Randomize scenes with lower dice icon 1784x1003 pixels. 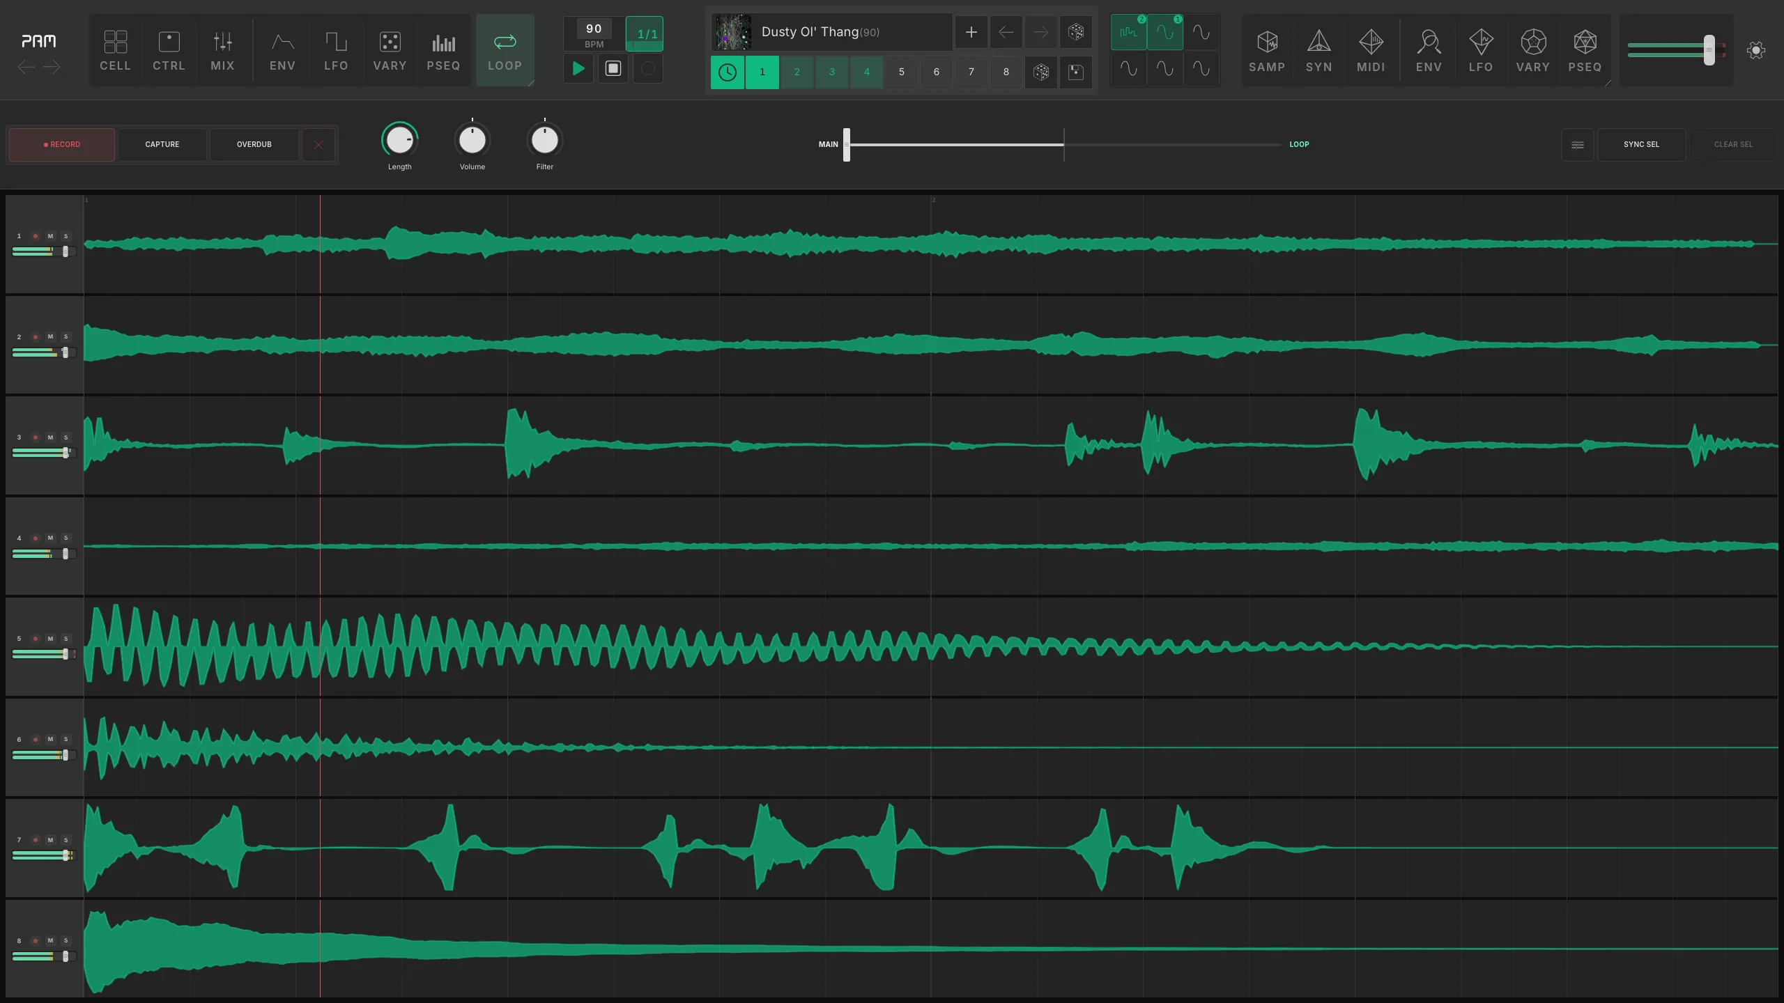[x=1041, y=72]
